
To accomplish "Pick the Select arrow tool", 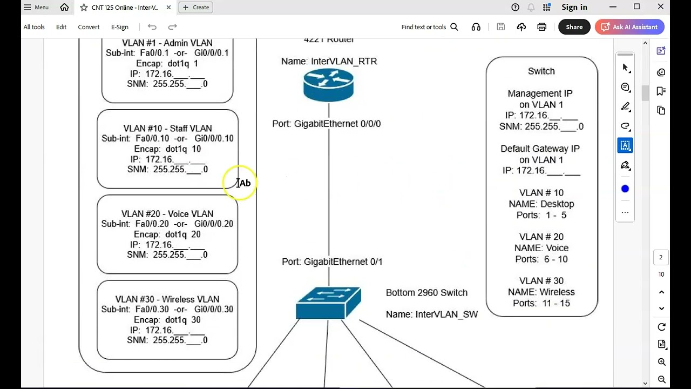I will [x=625, y=68].
